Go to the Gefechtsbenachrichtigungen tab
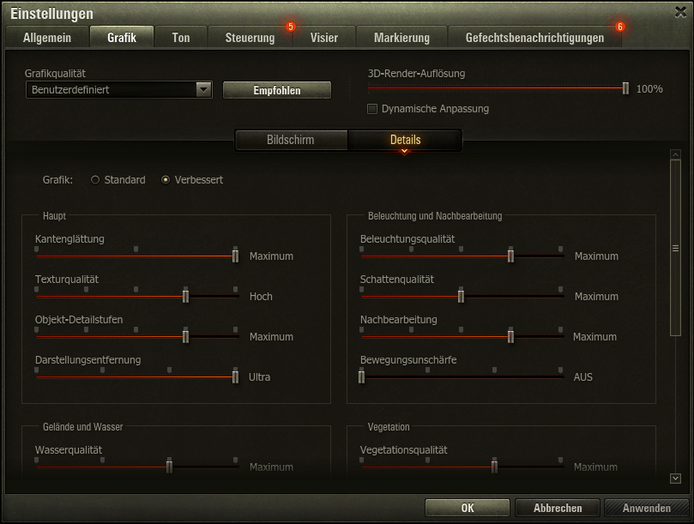 pos(534,38)
